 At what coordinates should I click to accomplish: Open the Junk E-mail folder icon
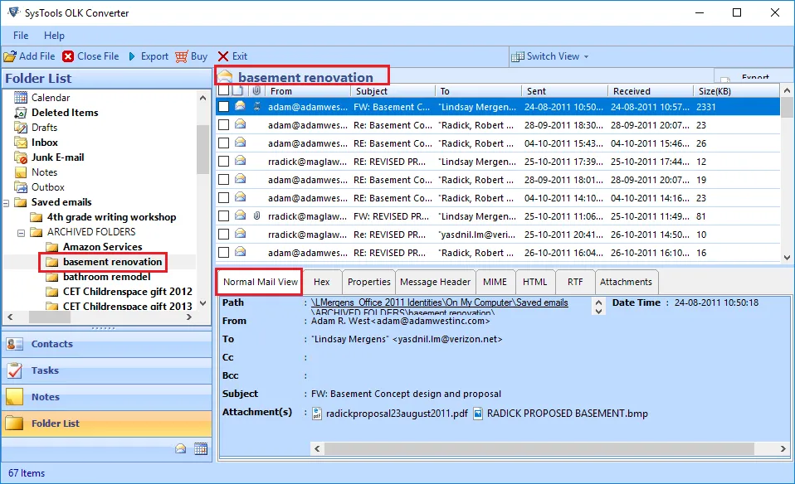tap(21, 157)
